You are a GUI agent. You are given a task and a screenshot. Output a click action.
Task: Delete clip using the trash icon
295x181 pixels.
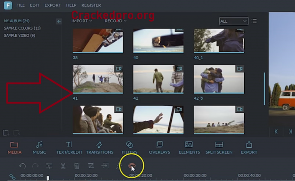point(77,166)
